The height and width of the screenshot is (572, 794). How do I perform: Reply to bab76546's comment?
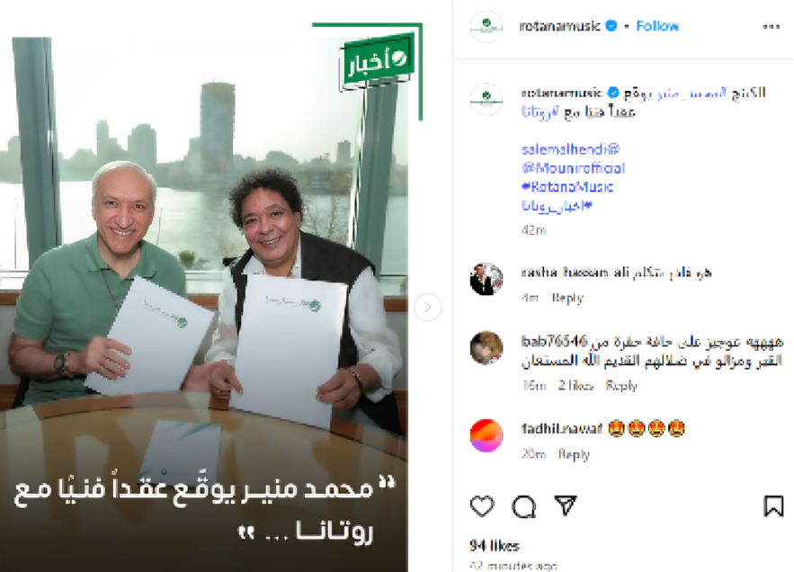621,386
